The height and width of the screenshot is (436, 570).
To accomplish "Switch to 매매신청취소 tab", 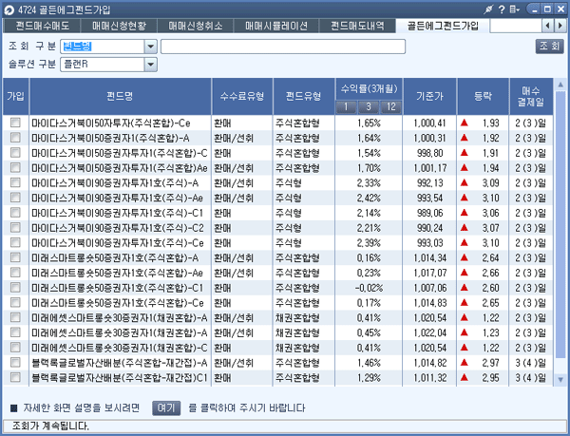I will pyautogui.click(x=196, y=26).
